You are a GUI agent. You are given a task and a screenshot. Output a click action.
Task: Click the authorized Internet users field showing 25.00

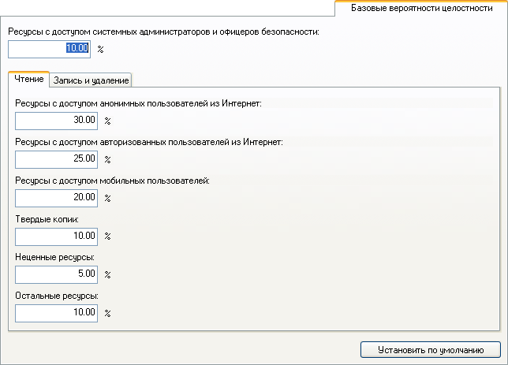[x=56, y=159]
